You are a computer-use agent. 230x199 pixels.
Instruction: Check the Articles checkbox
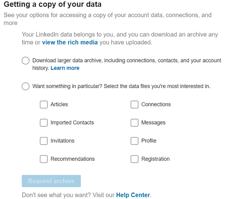[x=44, y=105]
